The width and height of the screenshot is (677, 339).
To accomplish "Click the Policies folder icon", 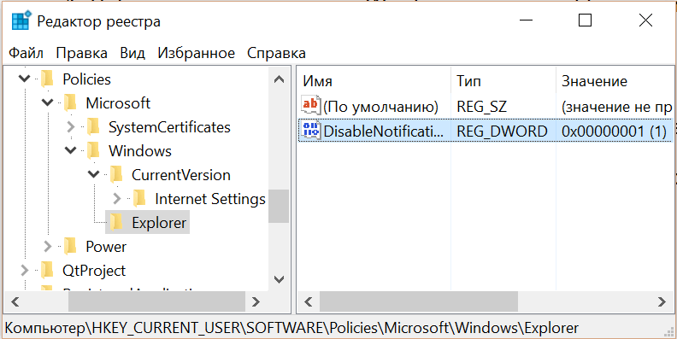I will pos(47,79).
